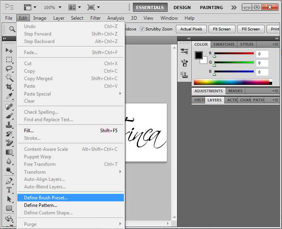Open the Brush dock icon below Brush presets
This screenshot has height=229, width=282.
coord(184,63)
